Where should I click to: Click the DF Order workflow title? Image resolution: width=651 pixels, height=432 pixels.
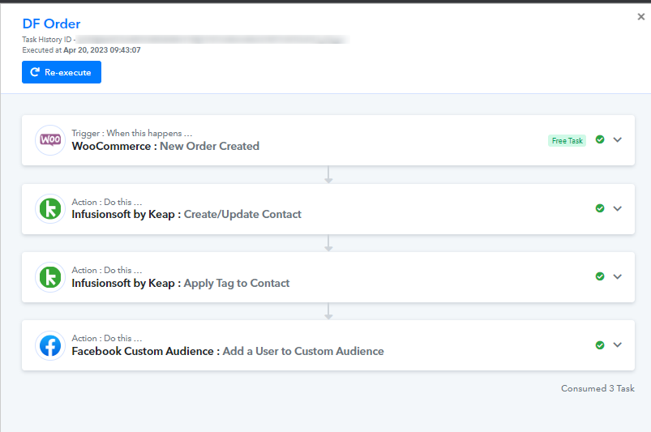(x=52, y=24)
